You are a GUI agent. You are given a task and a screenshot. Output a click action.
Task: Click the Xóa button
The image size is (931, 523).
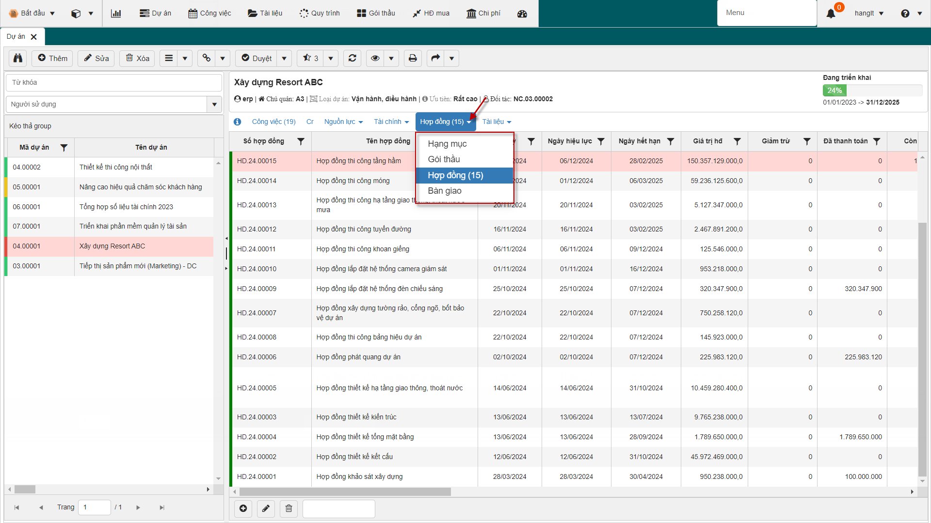(137, 58)
